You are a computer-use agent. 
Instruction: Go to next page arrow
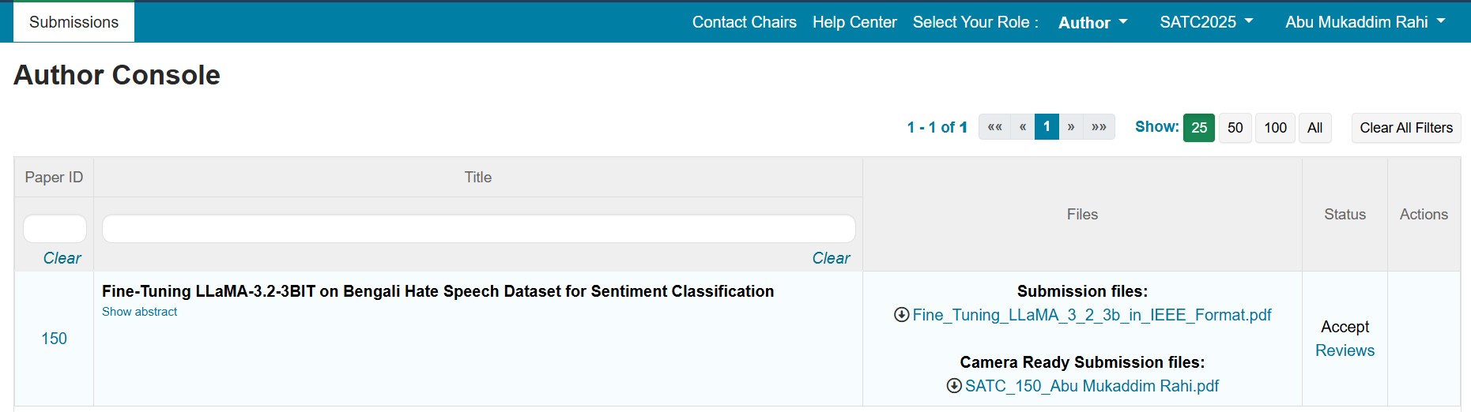[x=1071, y=127]
